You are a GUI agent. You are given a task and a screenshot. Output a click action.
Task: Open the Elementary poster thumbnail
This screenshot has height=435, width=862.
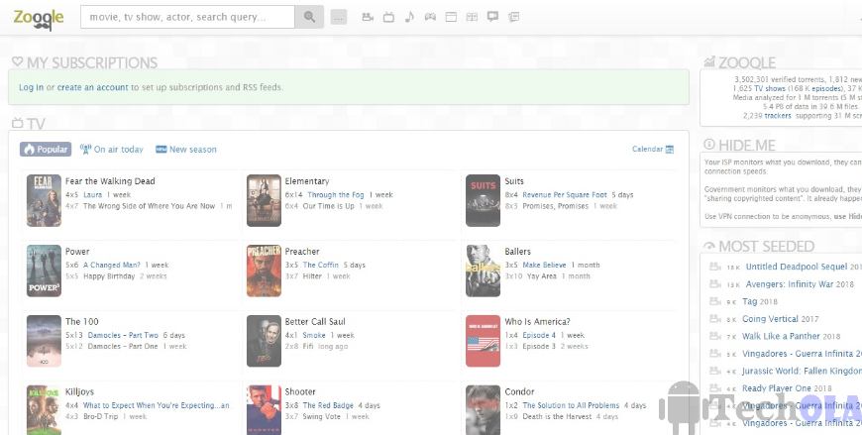pyautogui.click(x=264, y=201)
